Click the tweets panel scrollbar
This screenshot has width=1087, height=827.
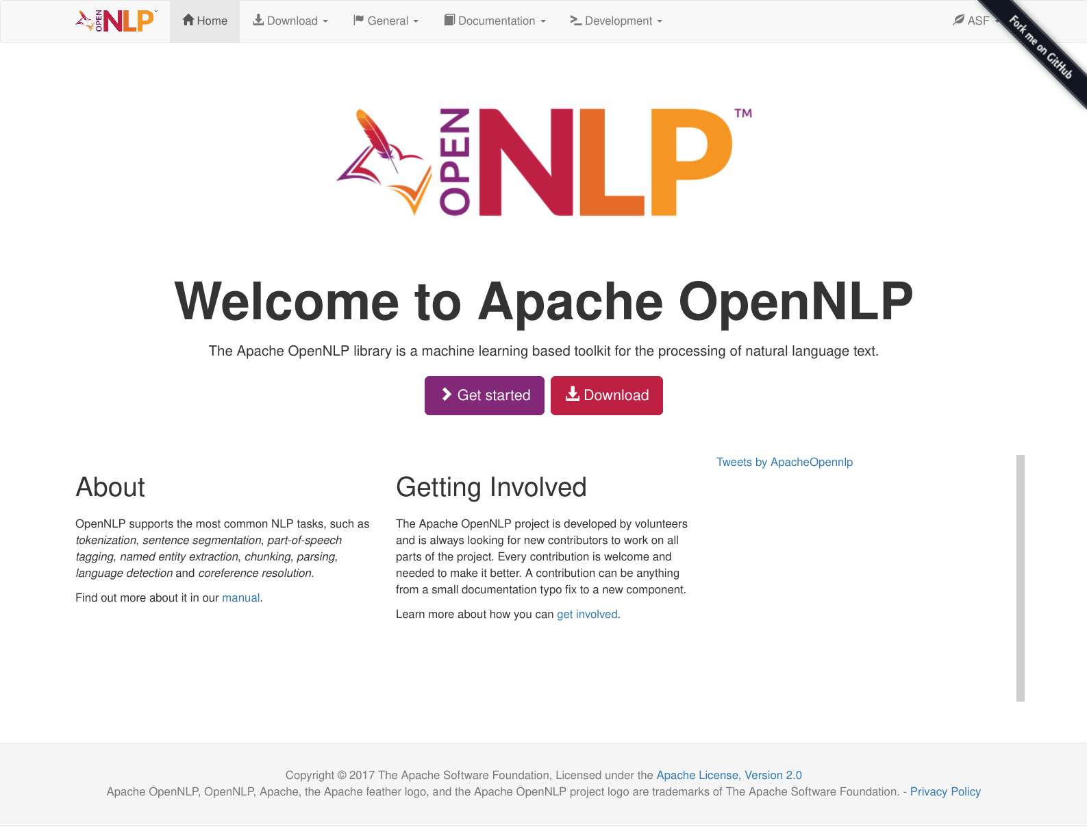1021,578
